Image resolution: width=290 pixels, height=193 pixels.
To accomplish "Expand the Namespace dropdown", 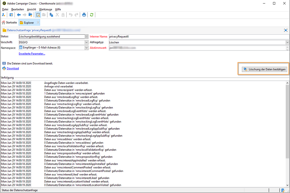I will 87,48.
